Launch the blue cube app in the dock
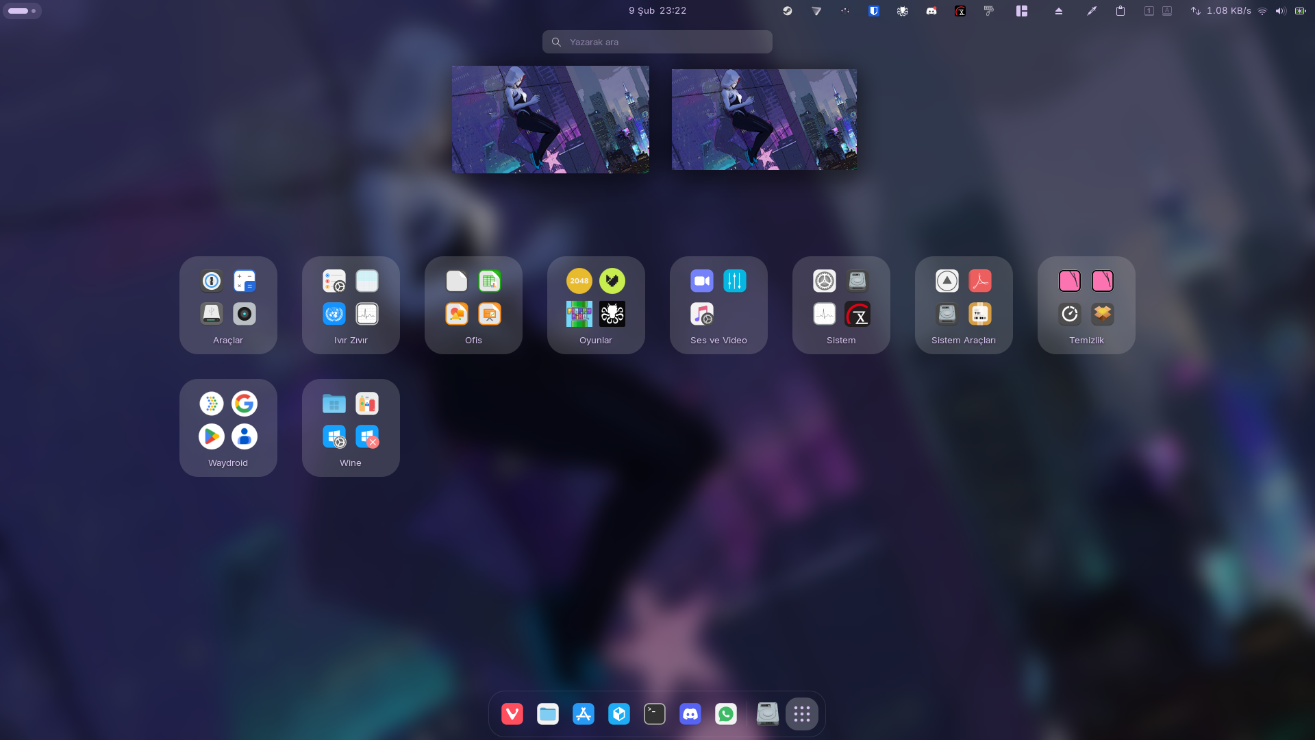Image resolution: width=1315 pixels, height=740 pixels. tap(619, 714)
